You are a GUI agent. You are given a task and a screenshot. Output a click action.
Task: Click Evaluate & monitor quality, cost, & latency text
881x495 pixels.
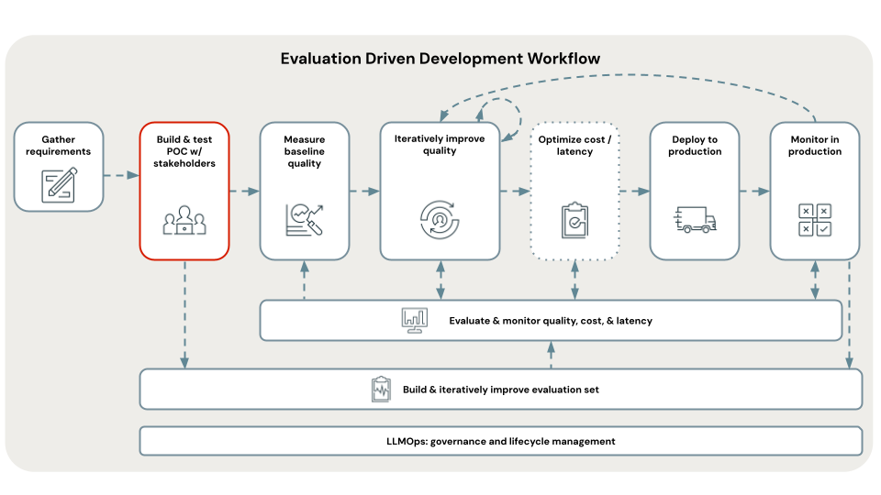coord(551,321)
